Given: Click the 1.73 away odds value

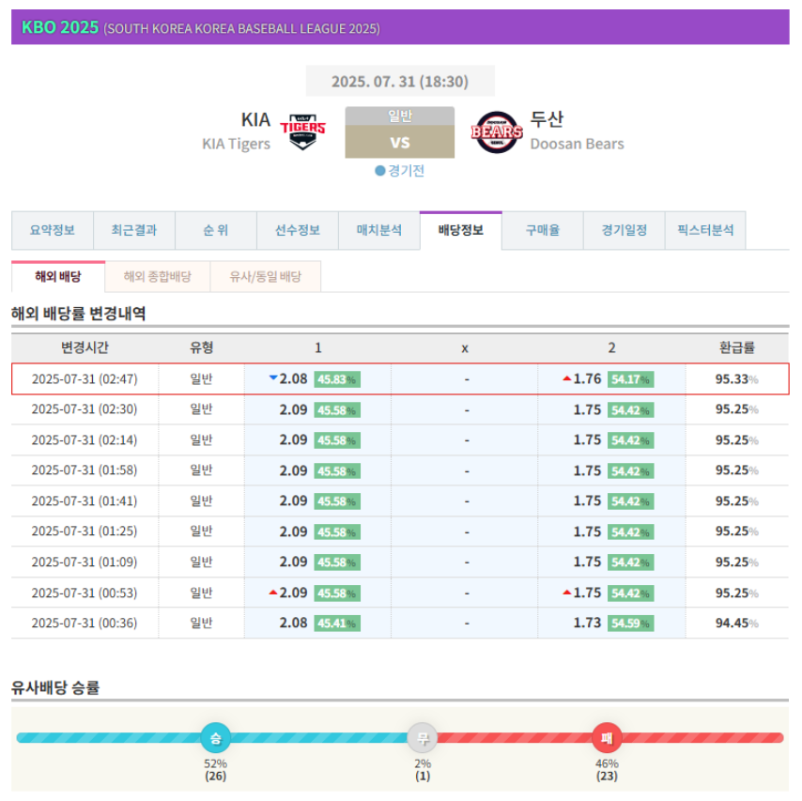Looking at the screenshot, I should 587,623.
